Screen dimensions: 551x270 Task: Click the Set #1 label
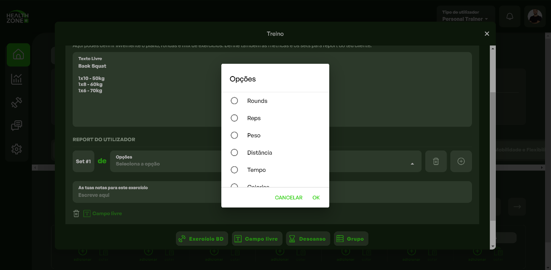pyautogui.click(x=83, y=162)
